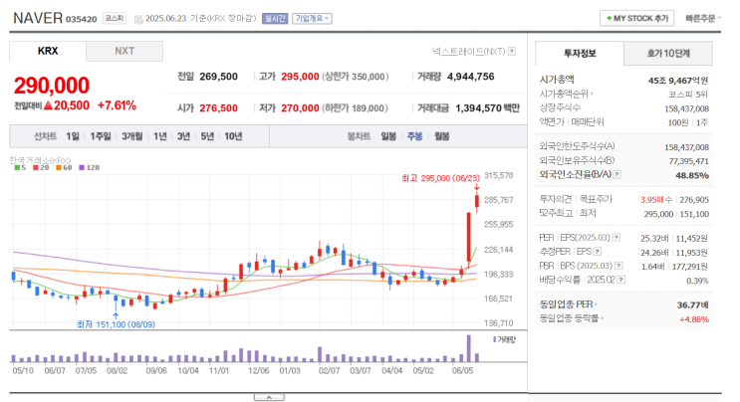The width and height of the screenshot is (740, 402).
Task: Switch to the KRX tab
Action: pyautogui.click(x=48, y=51)
